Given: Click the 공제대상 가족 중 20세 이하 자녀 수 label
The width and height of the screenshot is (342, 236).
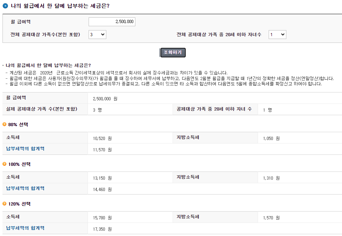Looking at the screenshot, I should (x=214, y=109).
